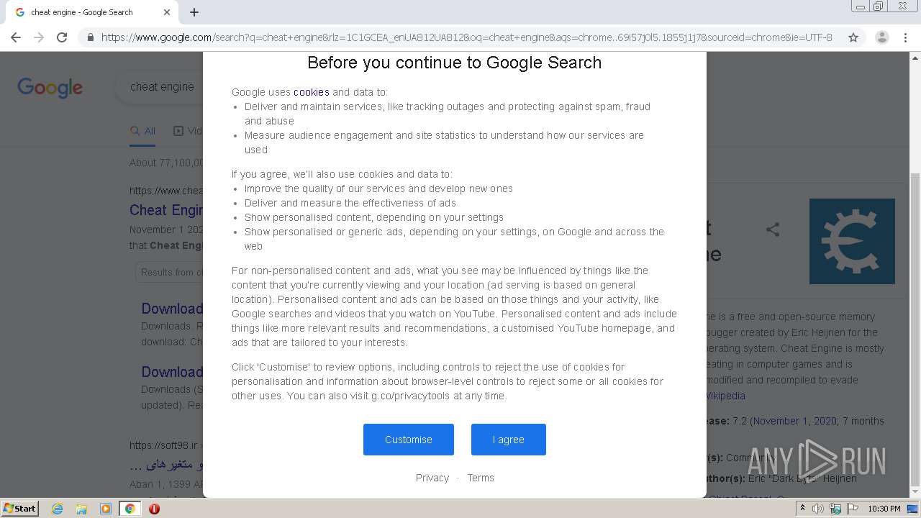The width and height of the screenshot is (921, 518).
Task: Click the browser Back arrow
Action: pyautogui.click(x=16, y=37)
